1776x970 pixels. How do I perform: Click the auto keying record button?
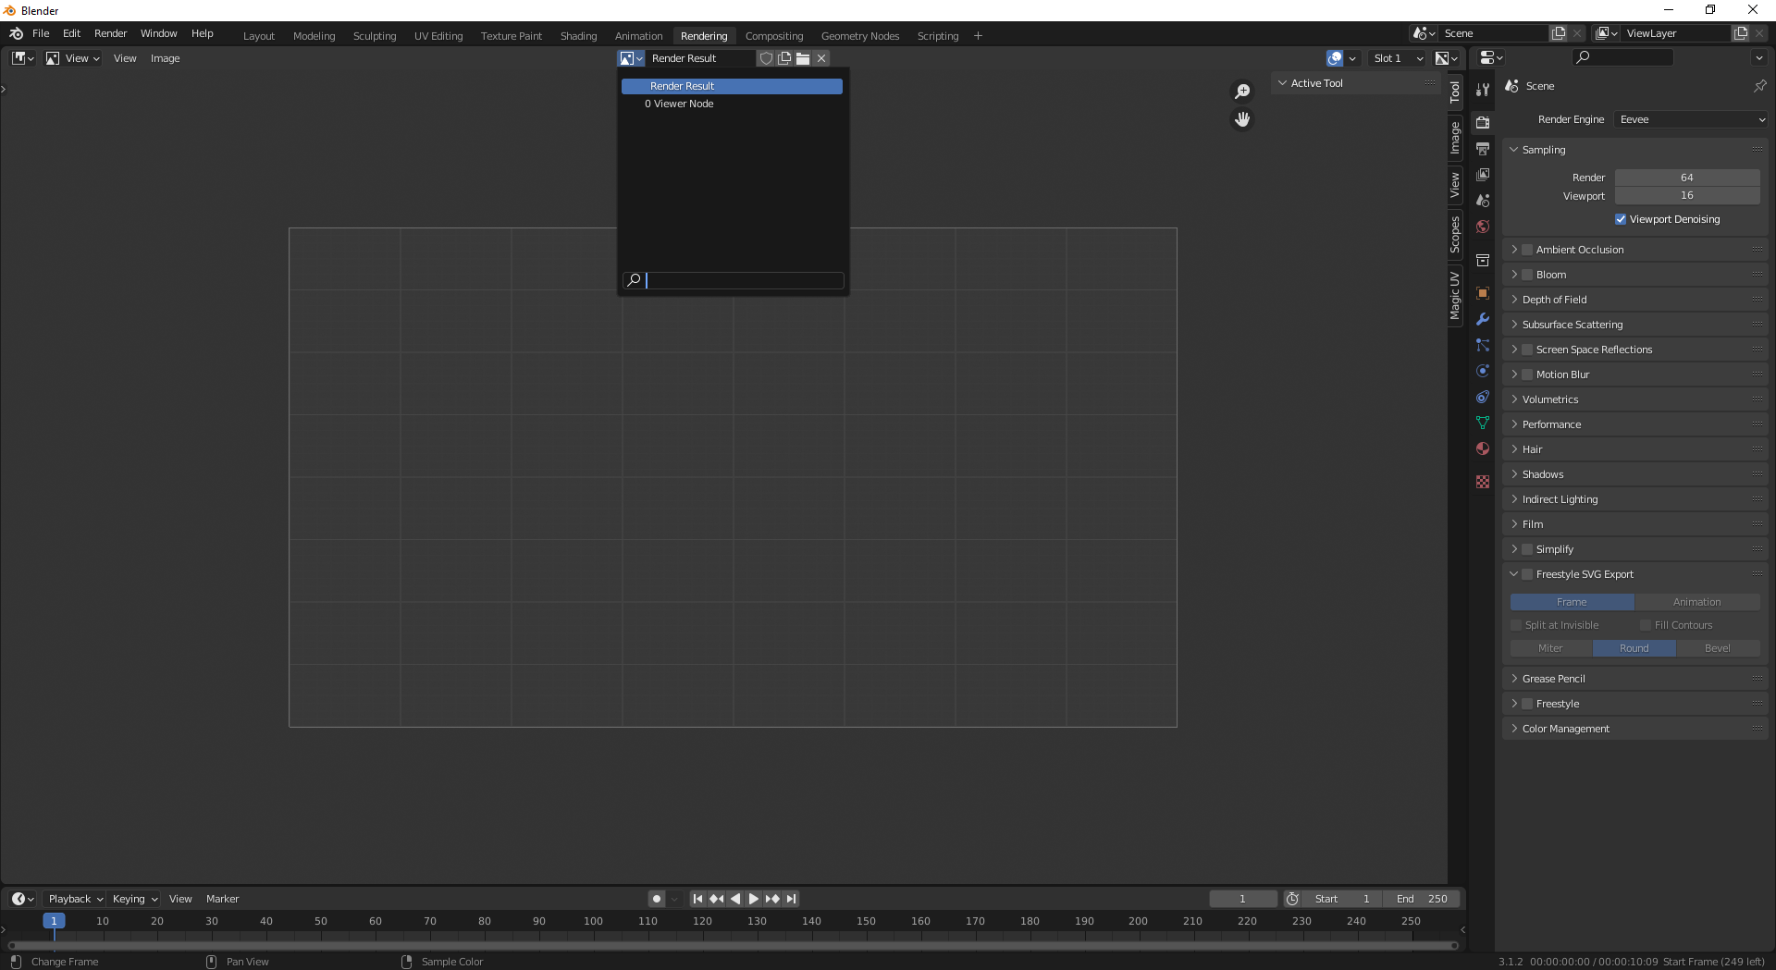click(x=656, y=899)
